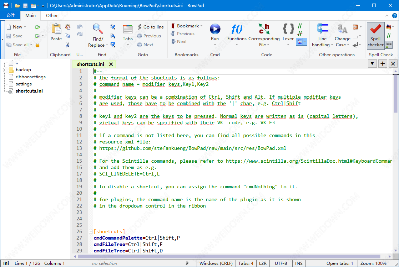Click the scissors Cut icon
The width and height of the screenshot is (399, 267).
coord(68,45)
